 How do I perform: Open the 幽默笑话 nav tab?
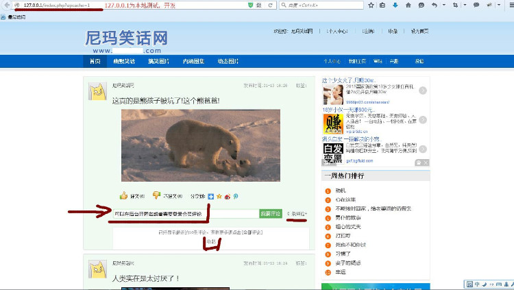pos(124,61)
